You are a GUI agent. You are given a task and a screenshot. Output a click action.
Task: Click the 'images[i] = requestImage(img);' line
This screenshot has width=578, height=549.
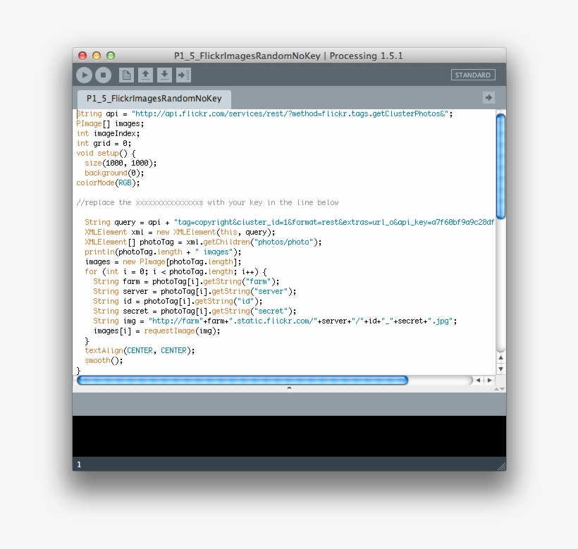[156, 331]
